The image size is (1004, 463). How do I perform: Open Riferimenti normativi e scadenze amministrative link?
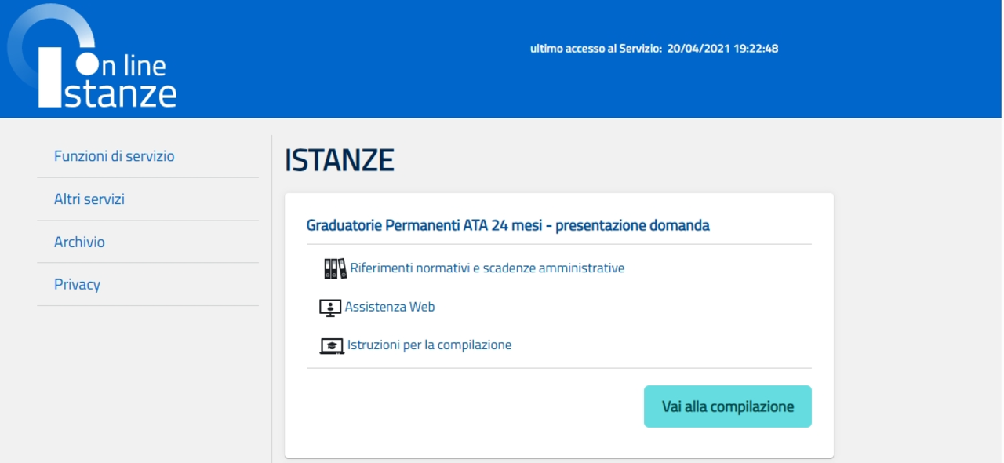(487, 268)
